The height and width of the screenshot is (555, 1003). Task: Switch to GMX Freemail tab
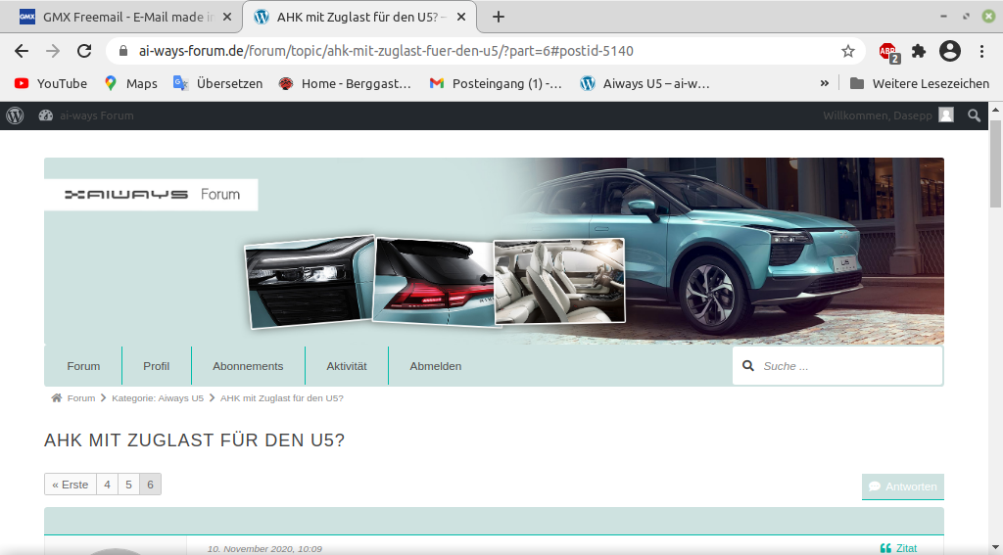point(122,18)
